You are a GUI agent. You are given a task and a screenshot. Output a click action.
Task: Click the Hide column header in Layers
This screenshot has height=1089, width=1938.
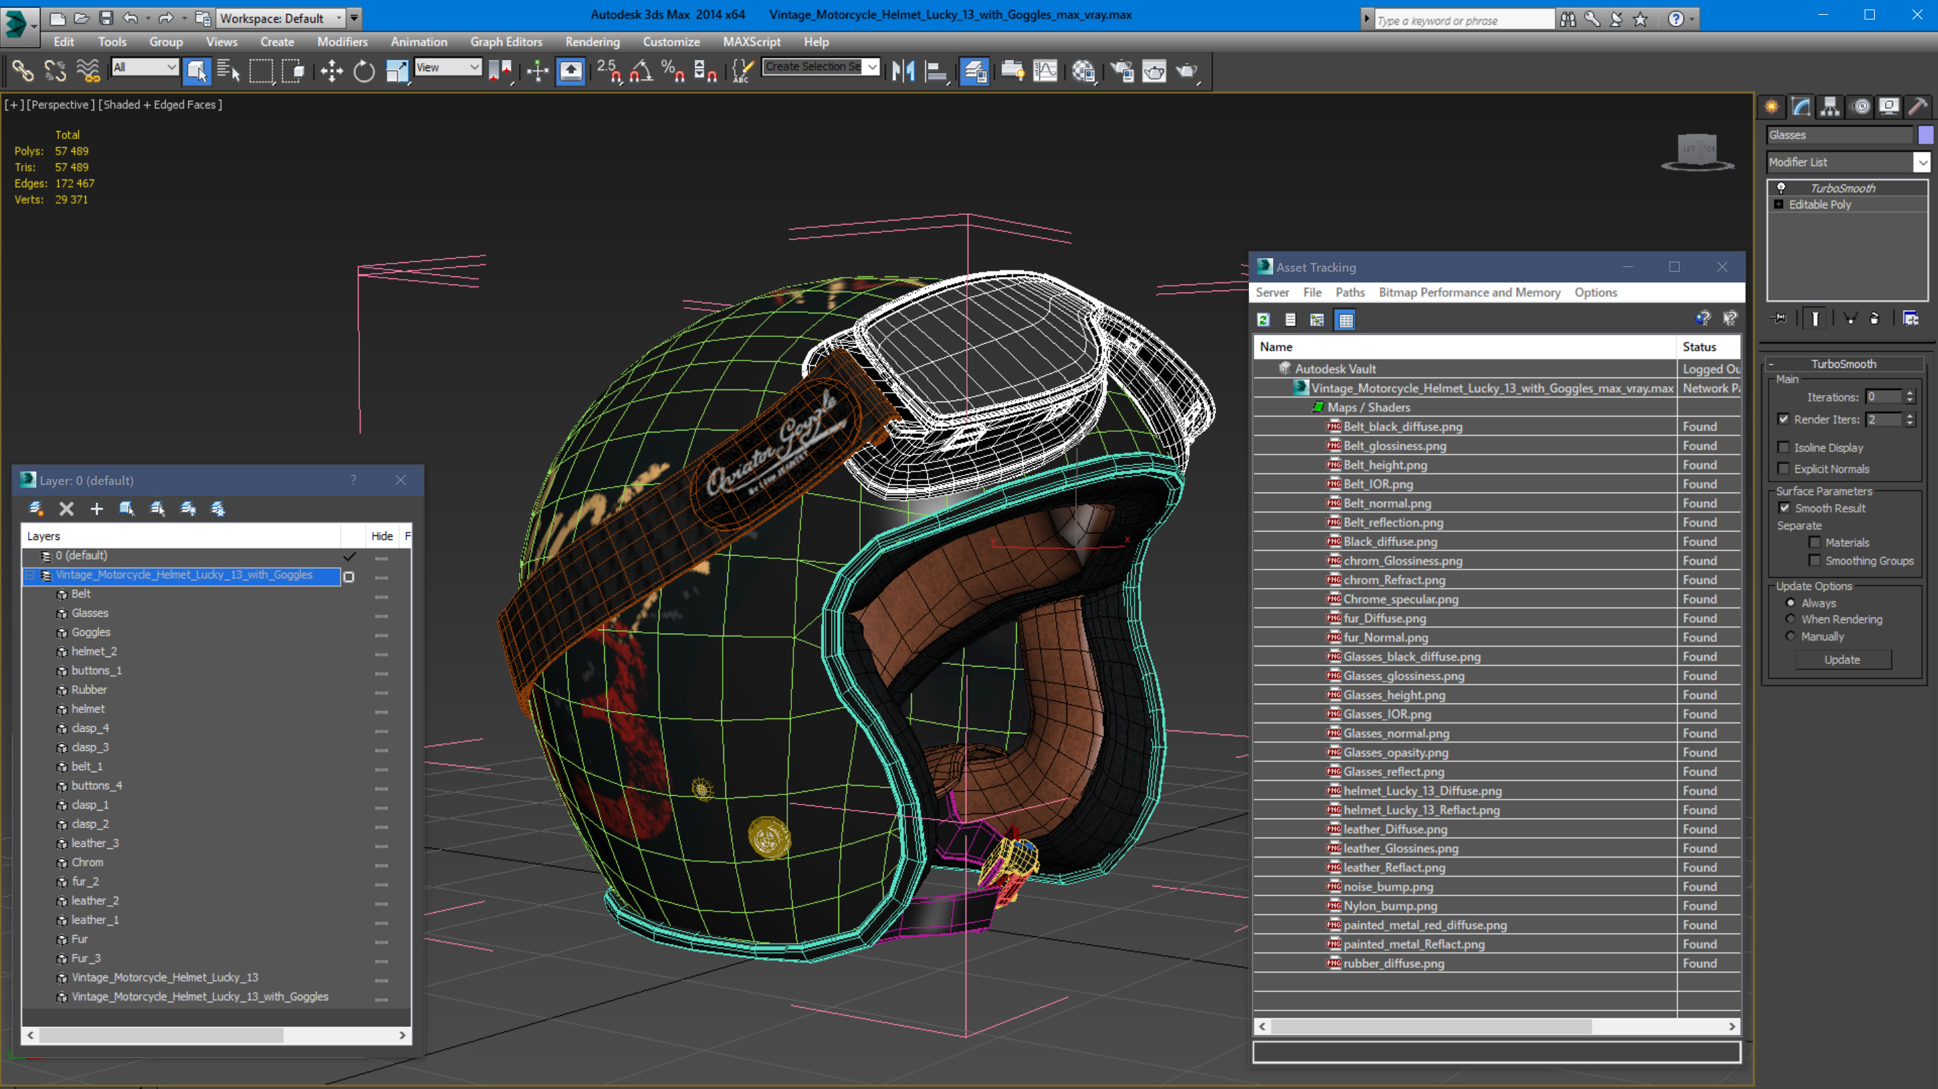[382, 536]
